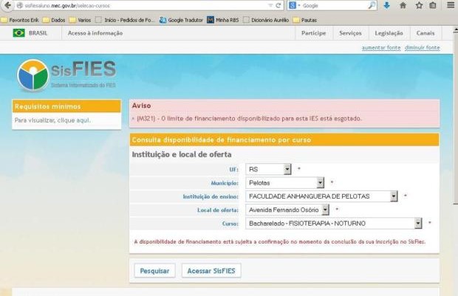
Task: Open the Curso dropdown
Action: (334, 224)
